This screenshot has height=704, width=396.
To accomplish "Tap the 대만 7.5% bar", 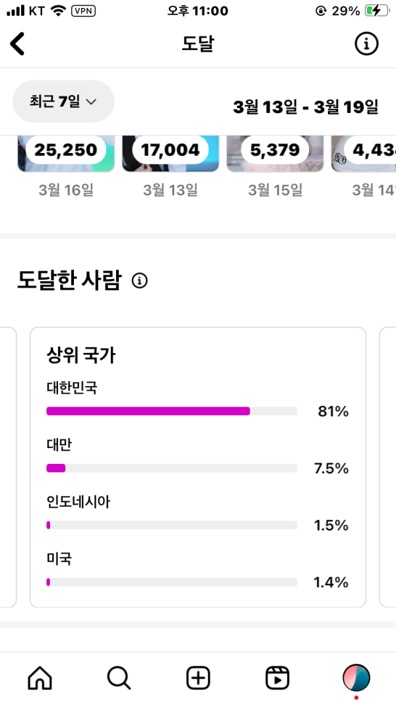I will (x=172, y=468).
